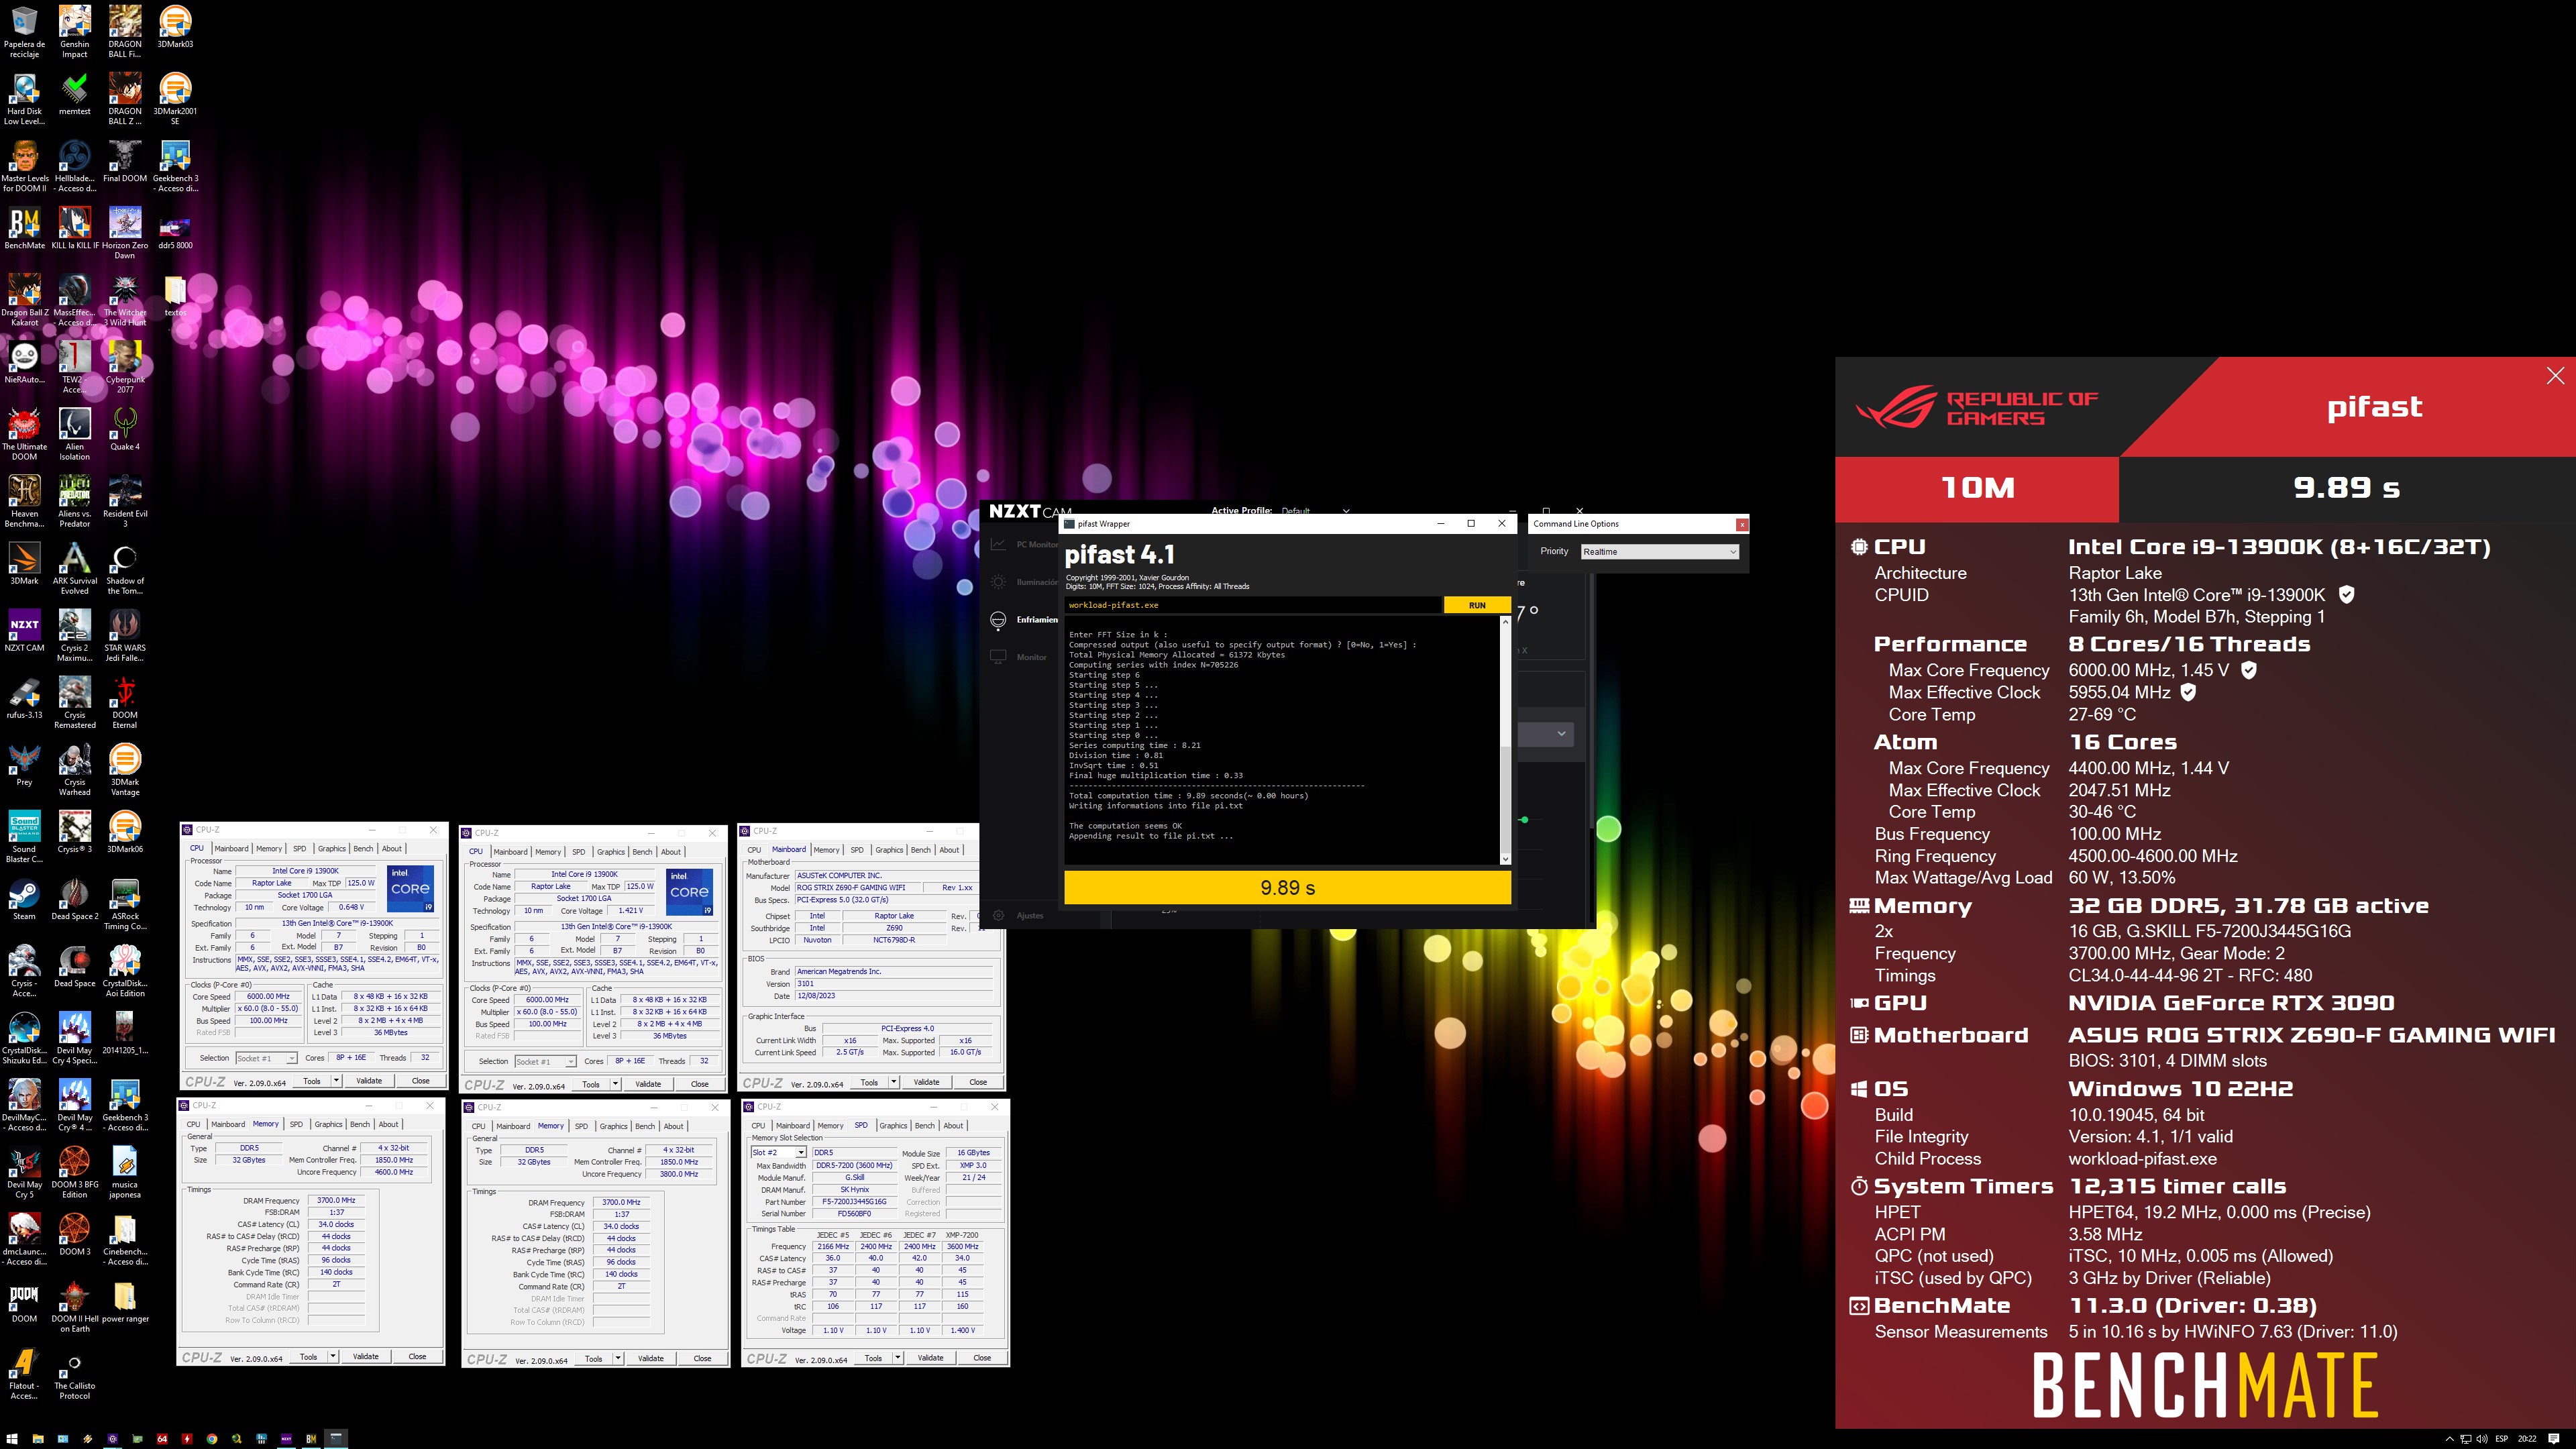Open the notification center icon
The height and width of the screenshot is (1449, 2576).
pyautogui.click(x=2554, y=1439)
